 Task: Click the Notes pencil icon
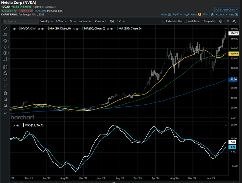coord(169,14)
